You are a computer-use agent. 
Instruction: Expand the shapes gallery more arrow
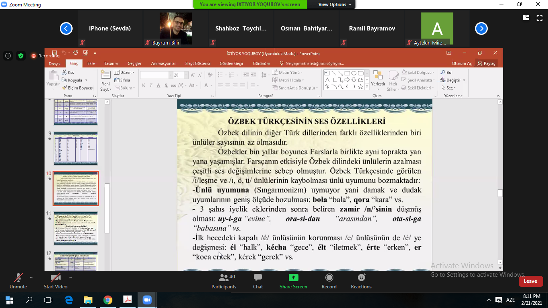[x=367, y=87]
